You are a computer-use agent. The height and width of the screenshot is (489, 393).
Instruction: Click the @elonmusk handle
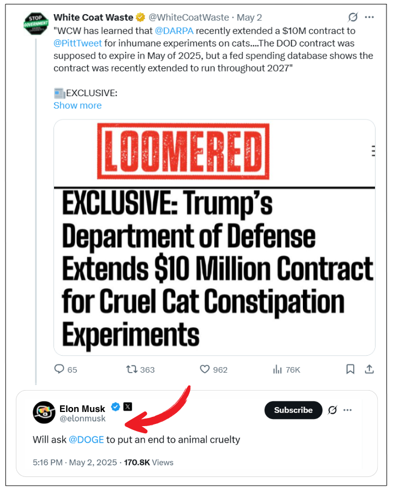[x=82, y=419]
